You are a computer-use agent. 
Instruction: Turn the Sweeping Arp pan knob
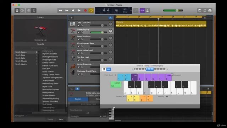(x=110, y=31)
